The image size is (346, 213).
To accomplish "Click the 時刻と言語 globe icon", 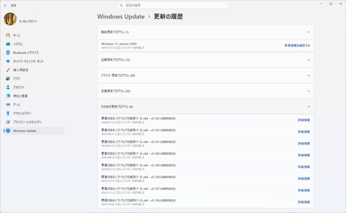I will click(8, 96).
